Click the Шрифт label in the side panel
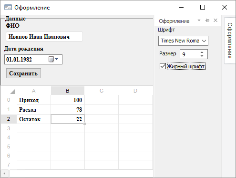This screenshot has width=236, height=178. 166,30
